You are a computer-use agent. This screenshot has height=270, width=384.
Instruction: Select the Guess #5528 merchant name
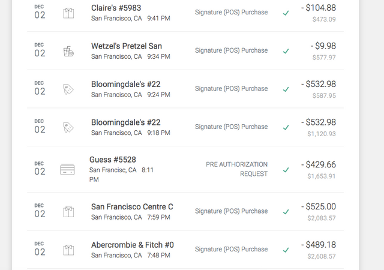pos(113,160)
